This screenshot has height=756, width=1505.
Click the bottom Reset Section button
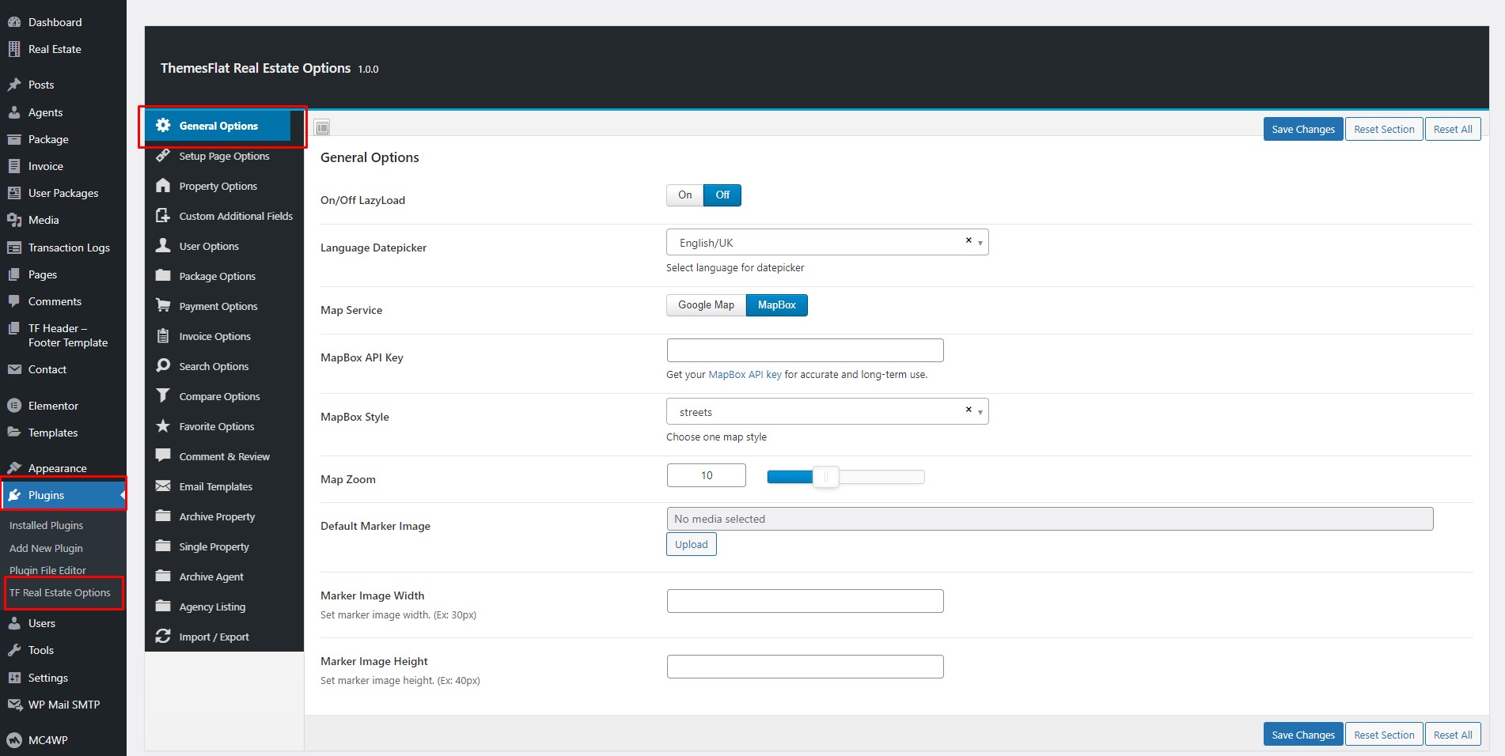click(1384, 735)
